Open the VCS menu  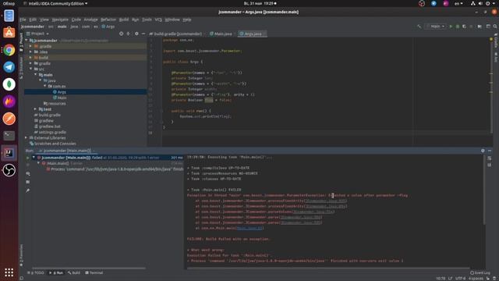point(158,20)
